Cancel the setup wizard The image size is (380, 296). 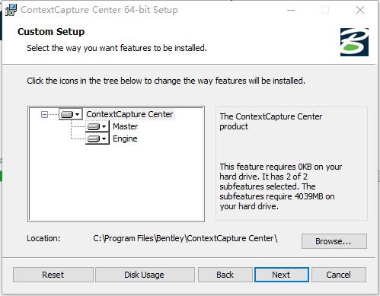[339, 275]
